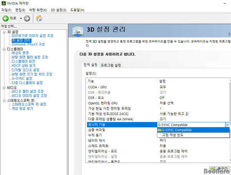Click the 설정 column header
The image size is (231, 175).
tap(193, 81)
